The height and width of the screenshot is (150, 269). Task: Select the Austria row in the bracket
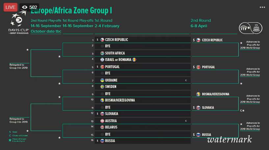tap(143, 121)
